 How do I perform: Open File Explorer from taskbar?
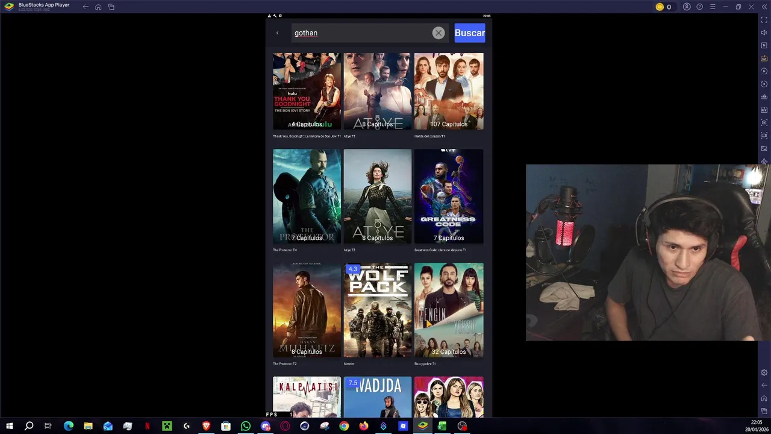[88, 426]
